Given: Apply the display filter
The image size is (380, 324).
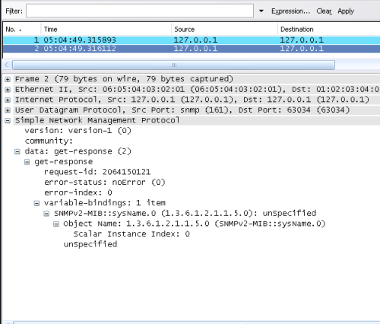Looking at the screenshot, I should [x=346, y=11].
